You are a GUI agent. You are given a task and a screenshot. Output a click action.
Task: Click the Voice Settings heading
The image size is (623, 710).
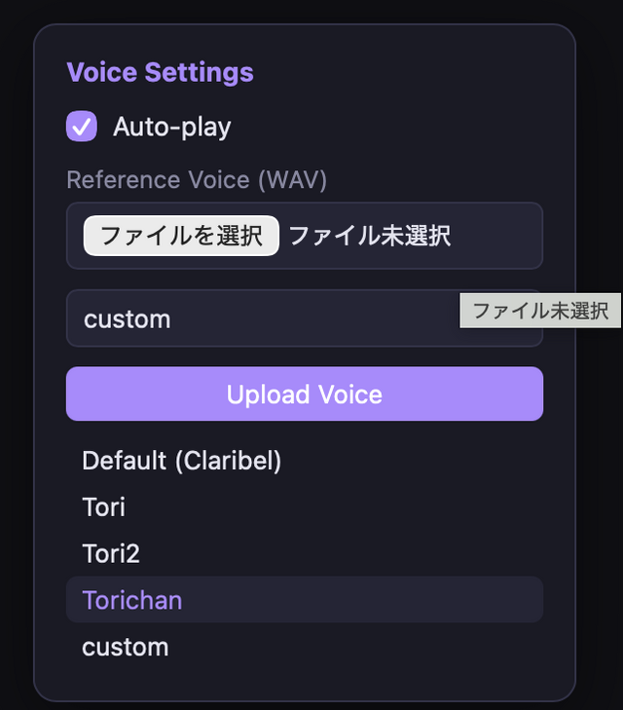click(160, 72)
